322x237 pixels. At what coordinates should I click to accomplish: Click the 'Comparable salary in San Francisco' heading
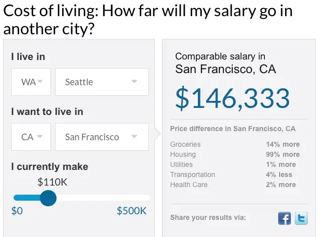[x=226, y=63]
